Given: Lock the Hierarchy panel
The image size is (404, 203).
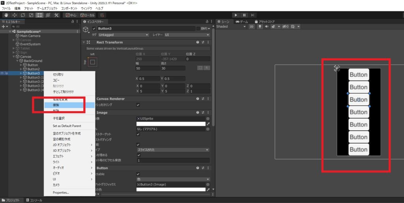Looking at the screenshot, I should tap(73, 22).
